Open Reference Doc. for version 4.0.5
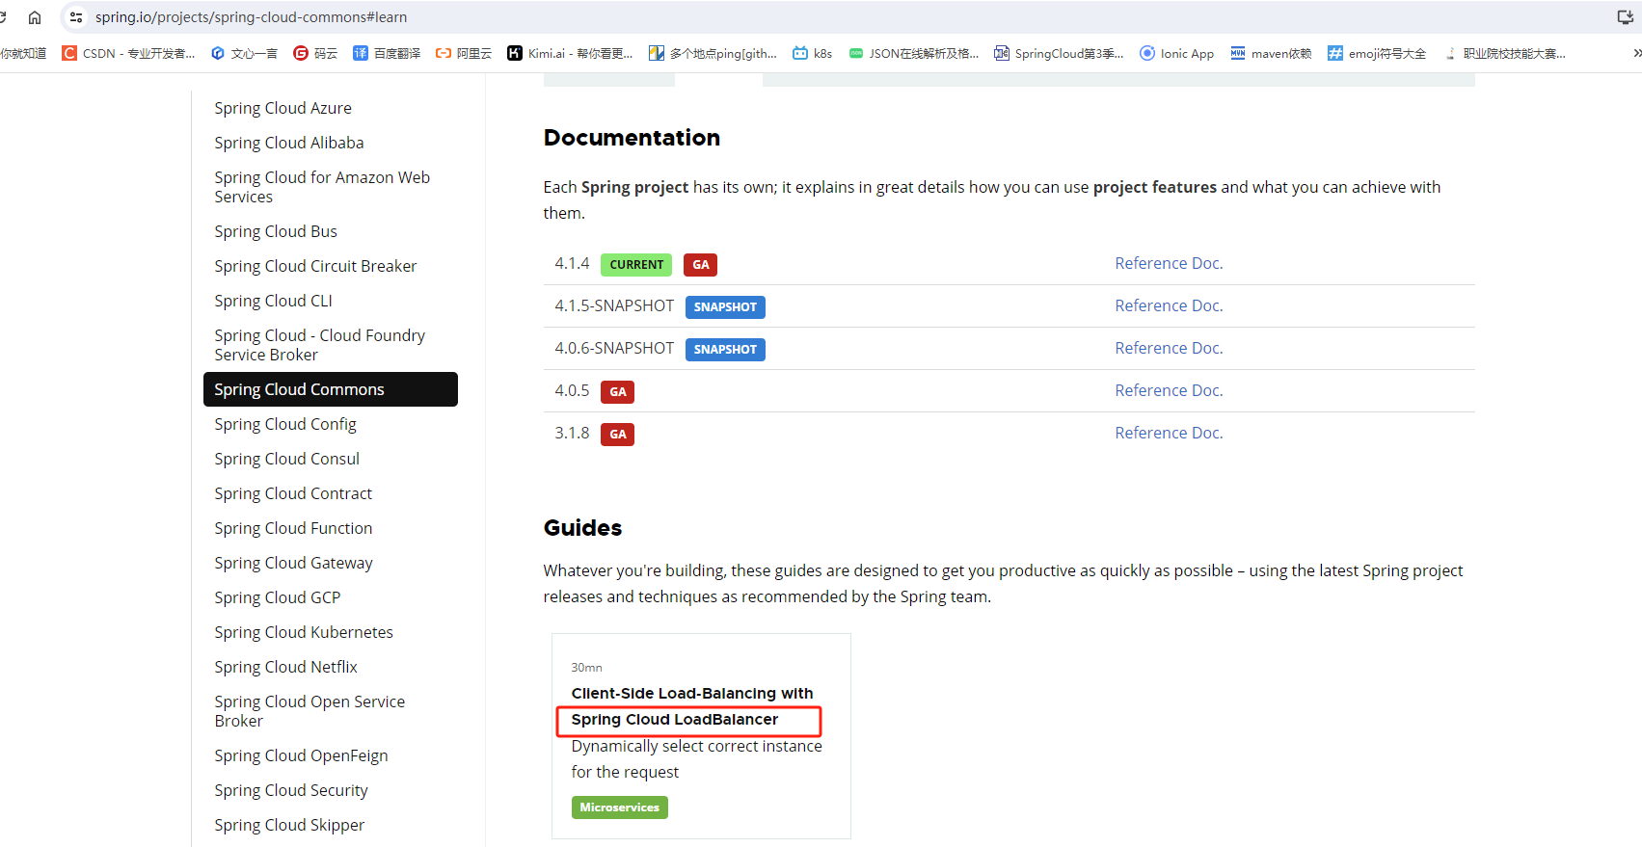The height and width of the screenshot is (847, 1642). click(x=1169, y=390)
